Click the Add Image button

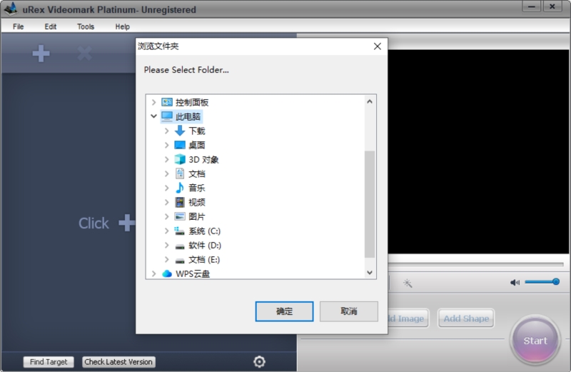pos(408,318)
